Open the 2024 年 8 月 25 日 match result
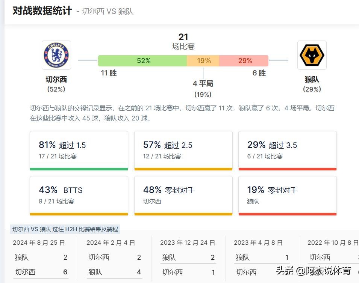The height and width of the screenshot is (283, 359). 40,259
